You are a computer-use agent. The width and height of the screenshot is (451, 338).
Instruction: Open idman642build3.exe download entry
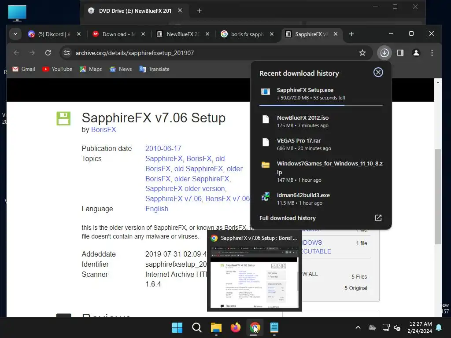321,198
